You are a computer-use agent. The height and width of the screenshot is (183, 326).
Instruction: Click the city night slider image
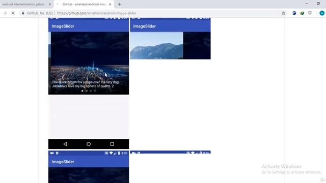[90, 63]
